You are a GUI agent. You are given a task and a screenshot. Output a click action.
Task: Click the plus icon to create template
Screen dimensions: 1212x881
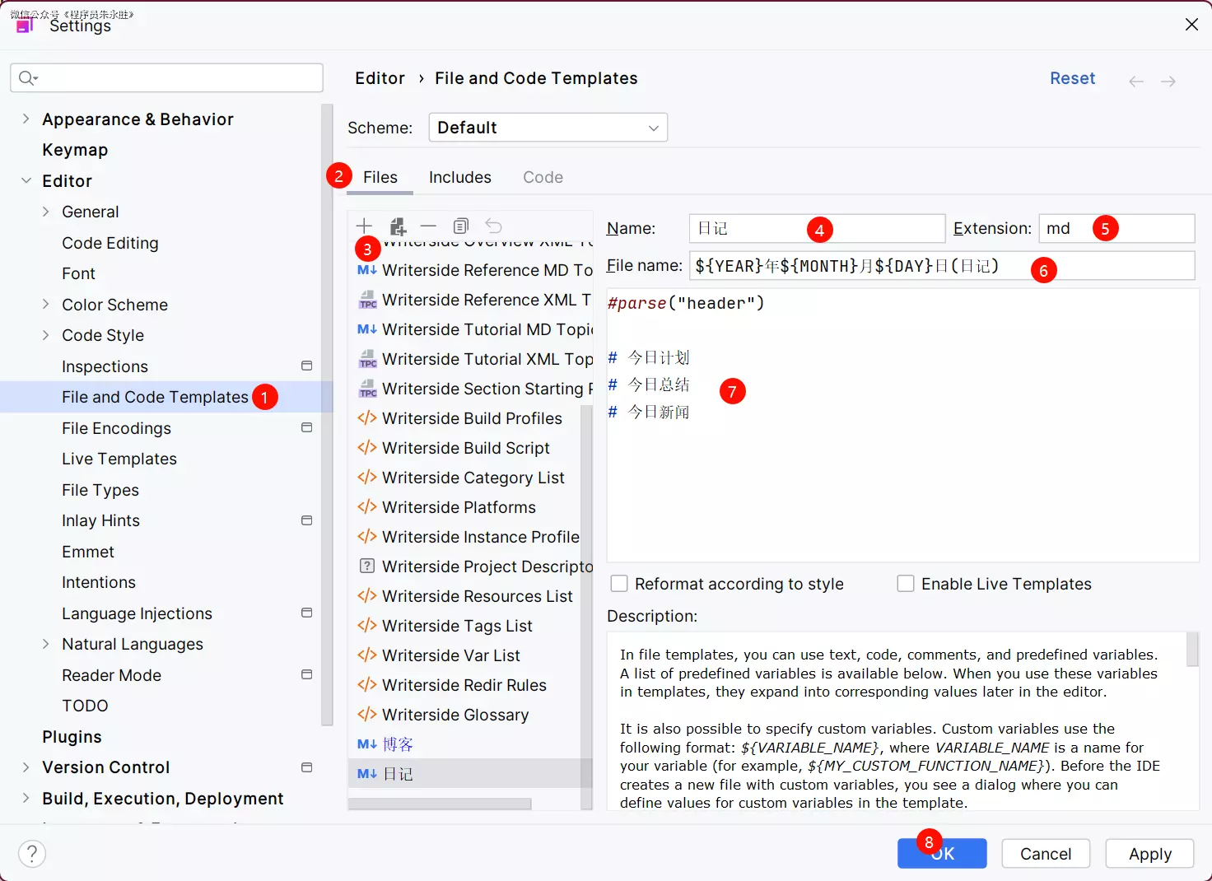click(364, 226)
